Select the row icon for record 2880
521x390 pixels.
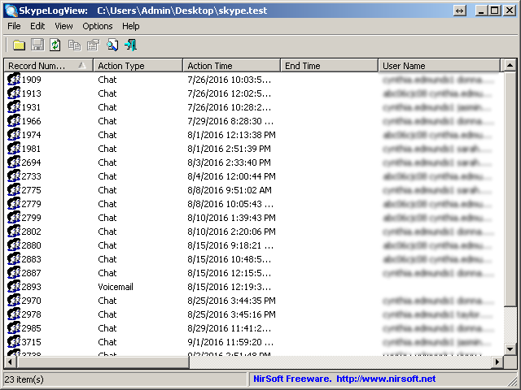coord(14,245)
